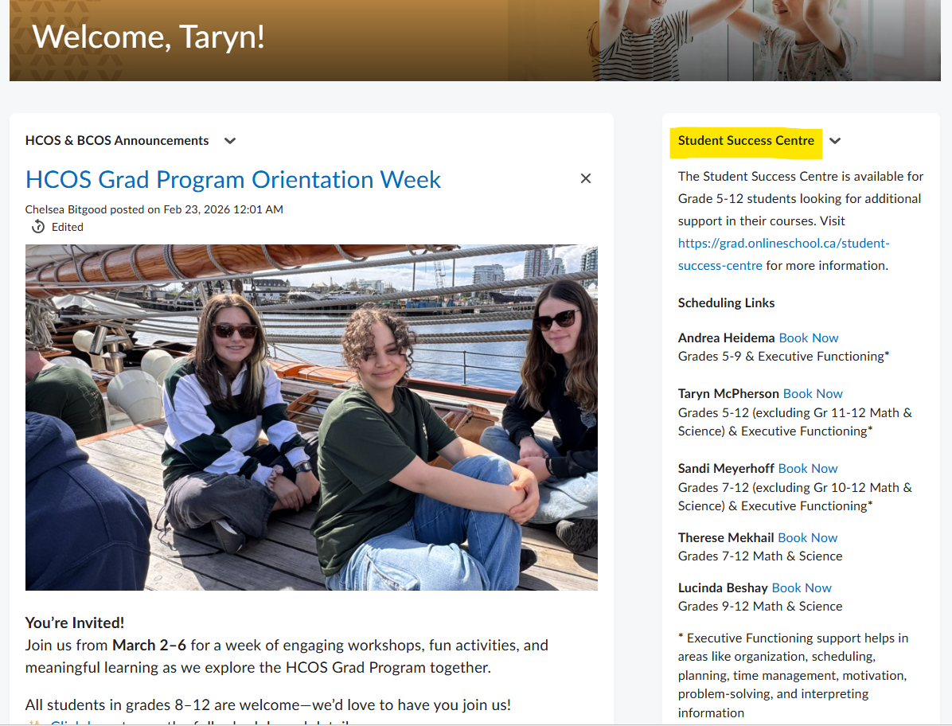Click the HCOS & BCOS Announcements heading

coord(117,141)
